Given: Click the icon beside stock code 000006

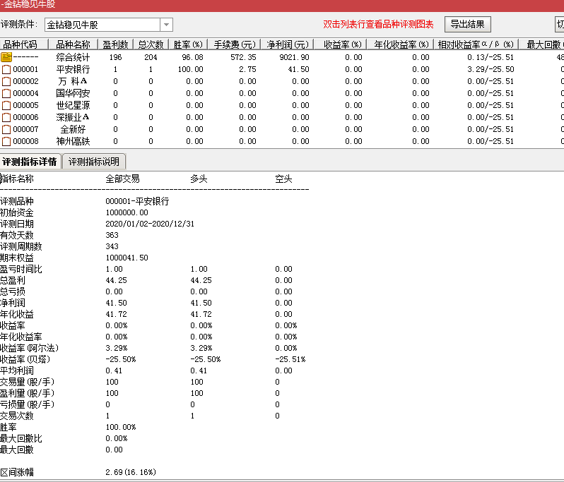Looking at the screenshot, I should 6,118.
